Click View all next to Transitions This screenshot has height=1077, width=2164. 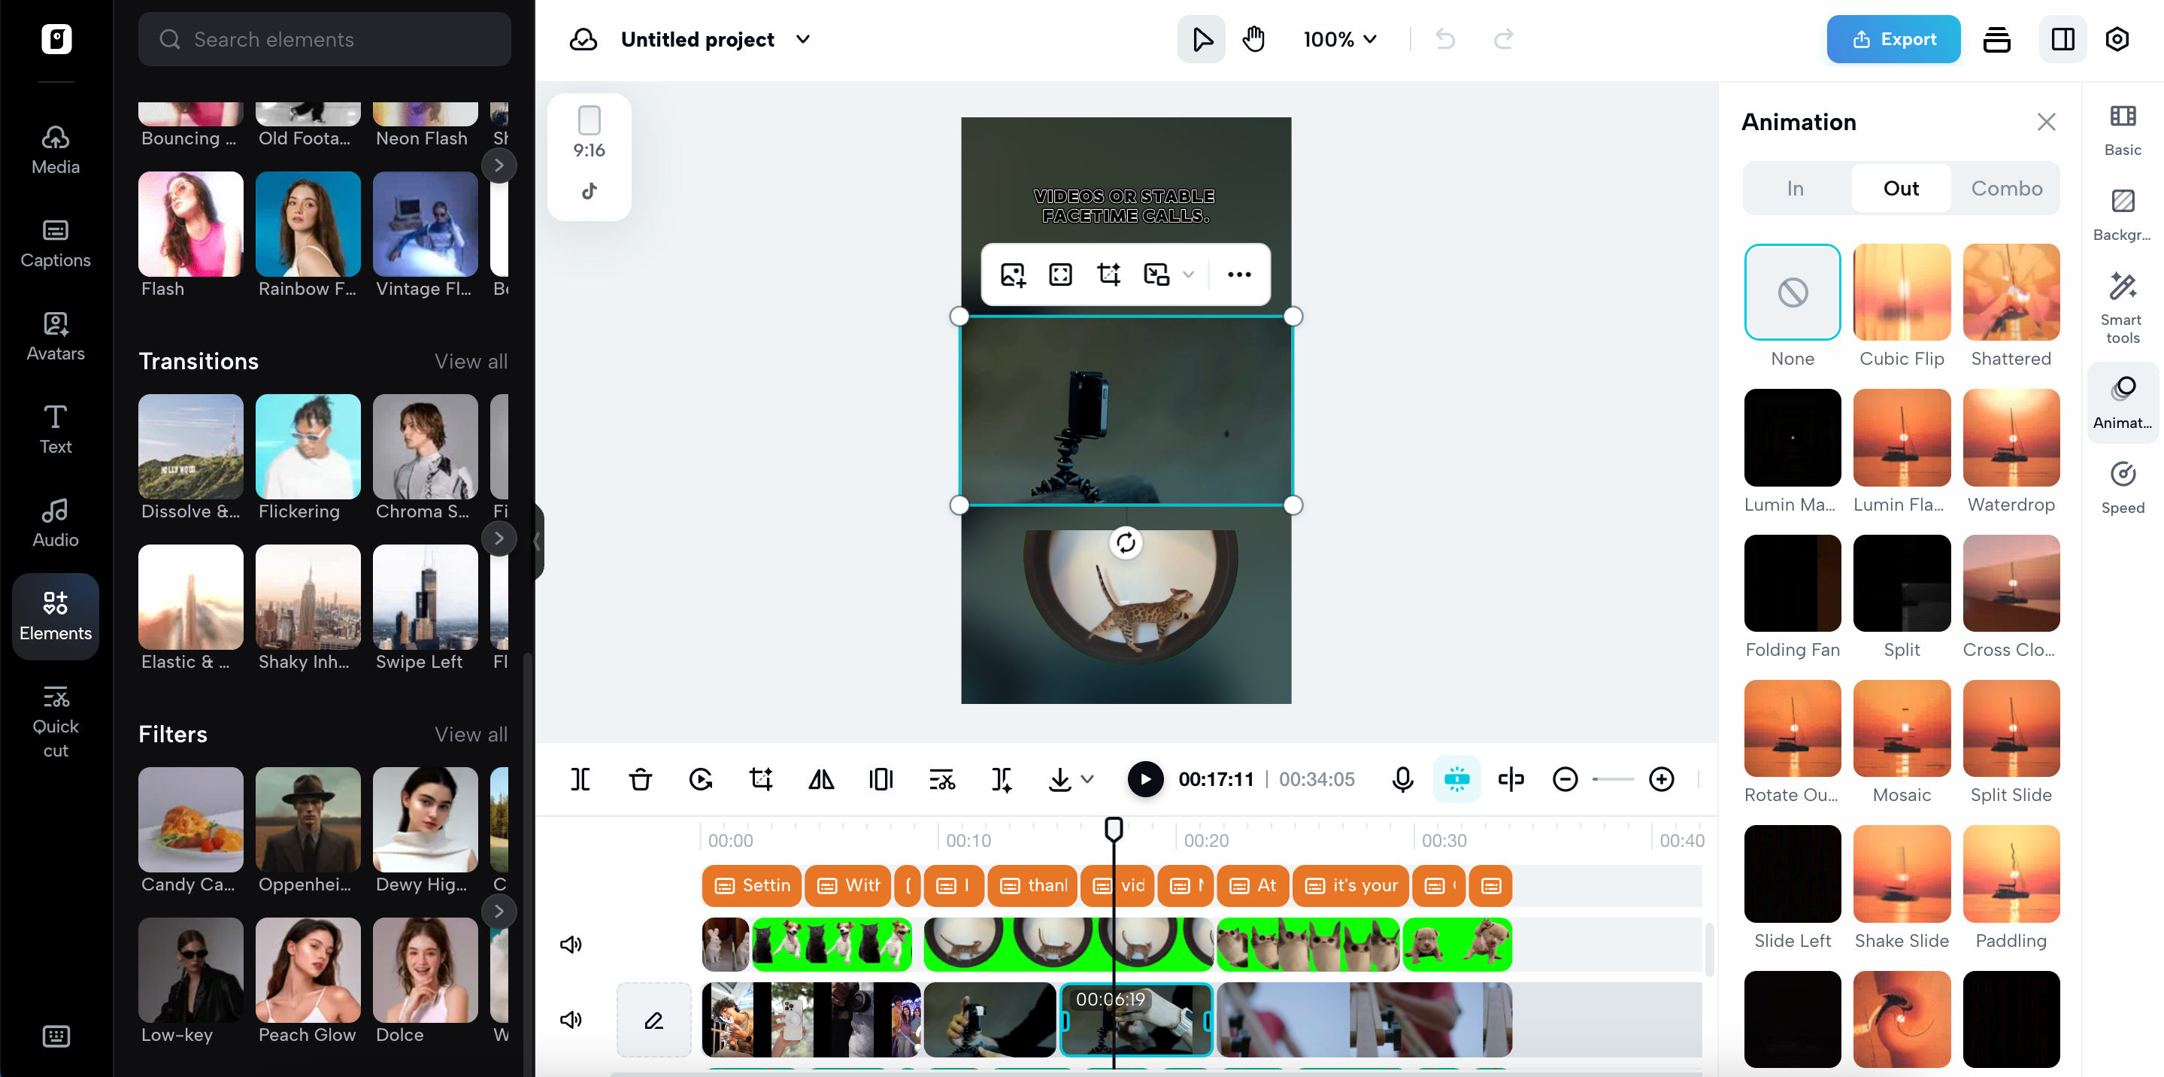coord(471,361)
